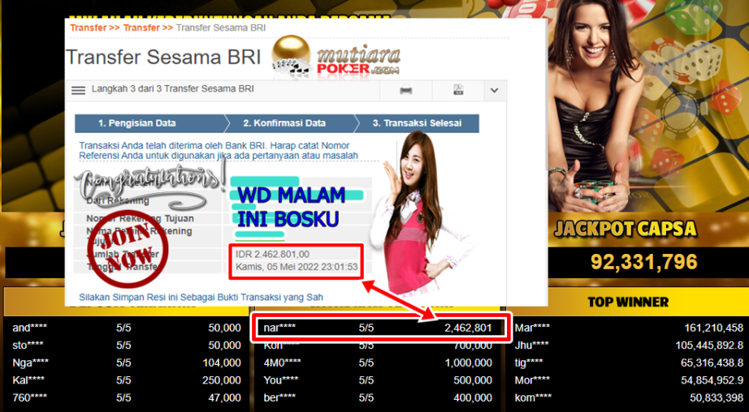This screenshot has width=749, height=412.
Task: Click the receipt panel's vertical scrollbar
Action: pos(547,96)
